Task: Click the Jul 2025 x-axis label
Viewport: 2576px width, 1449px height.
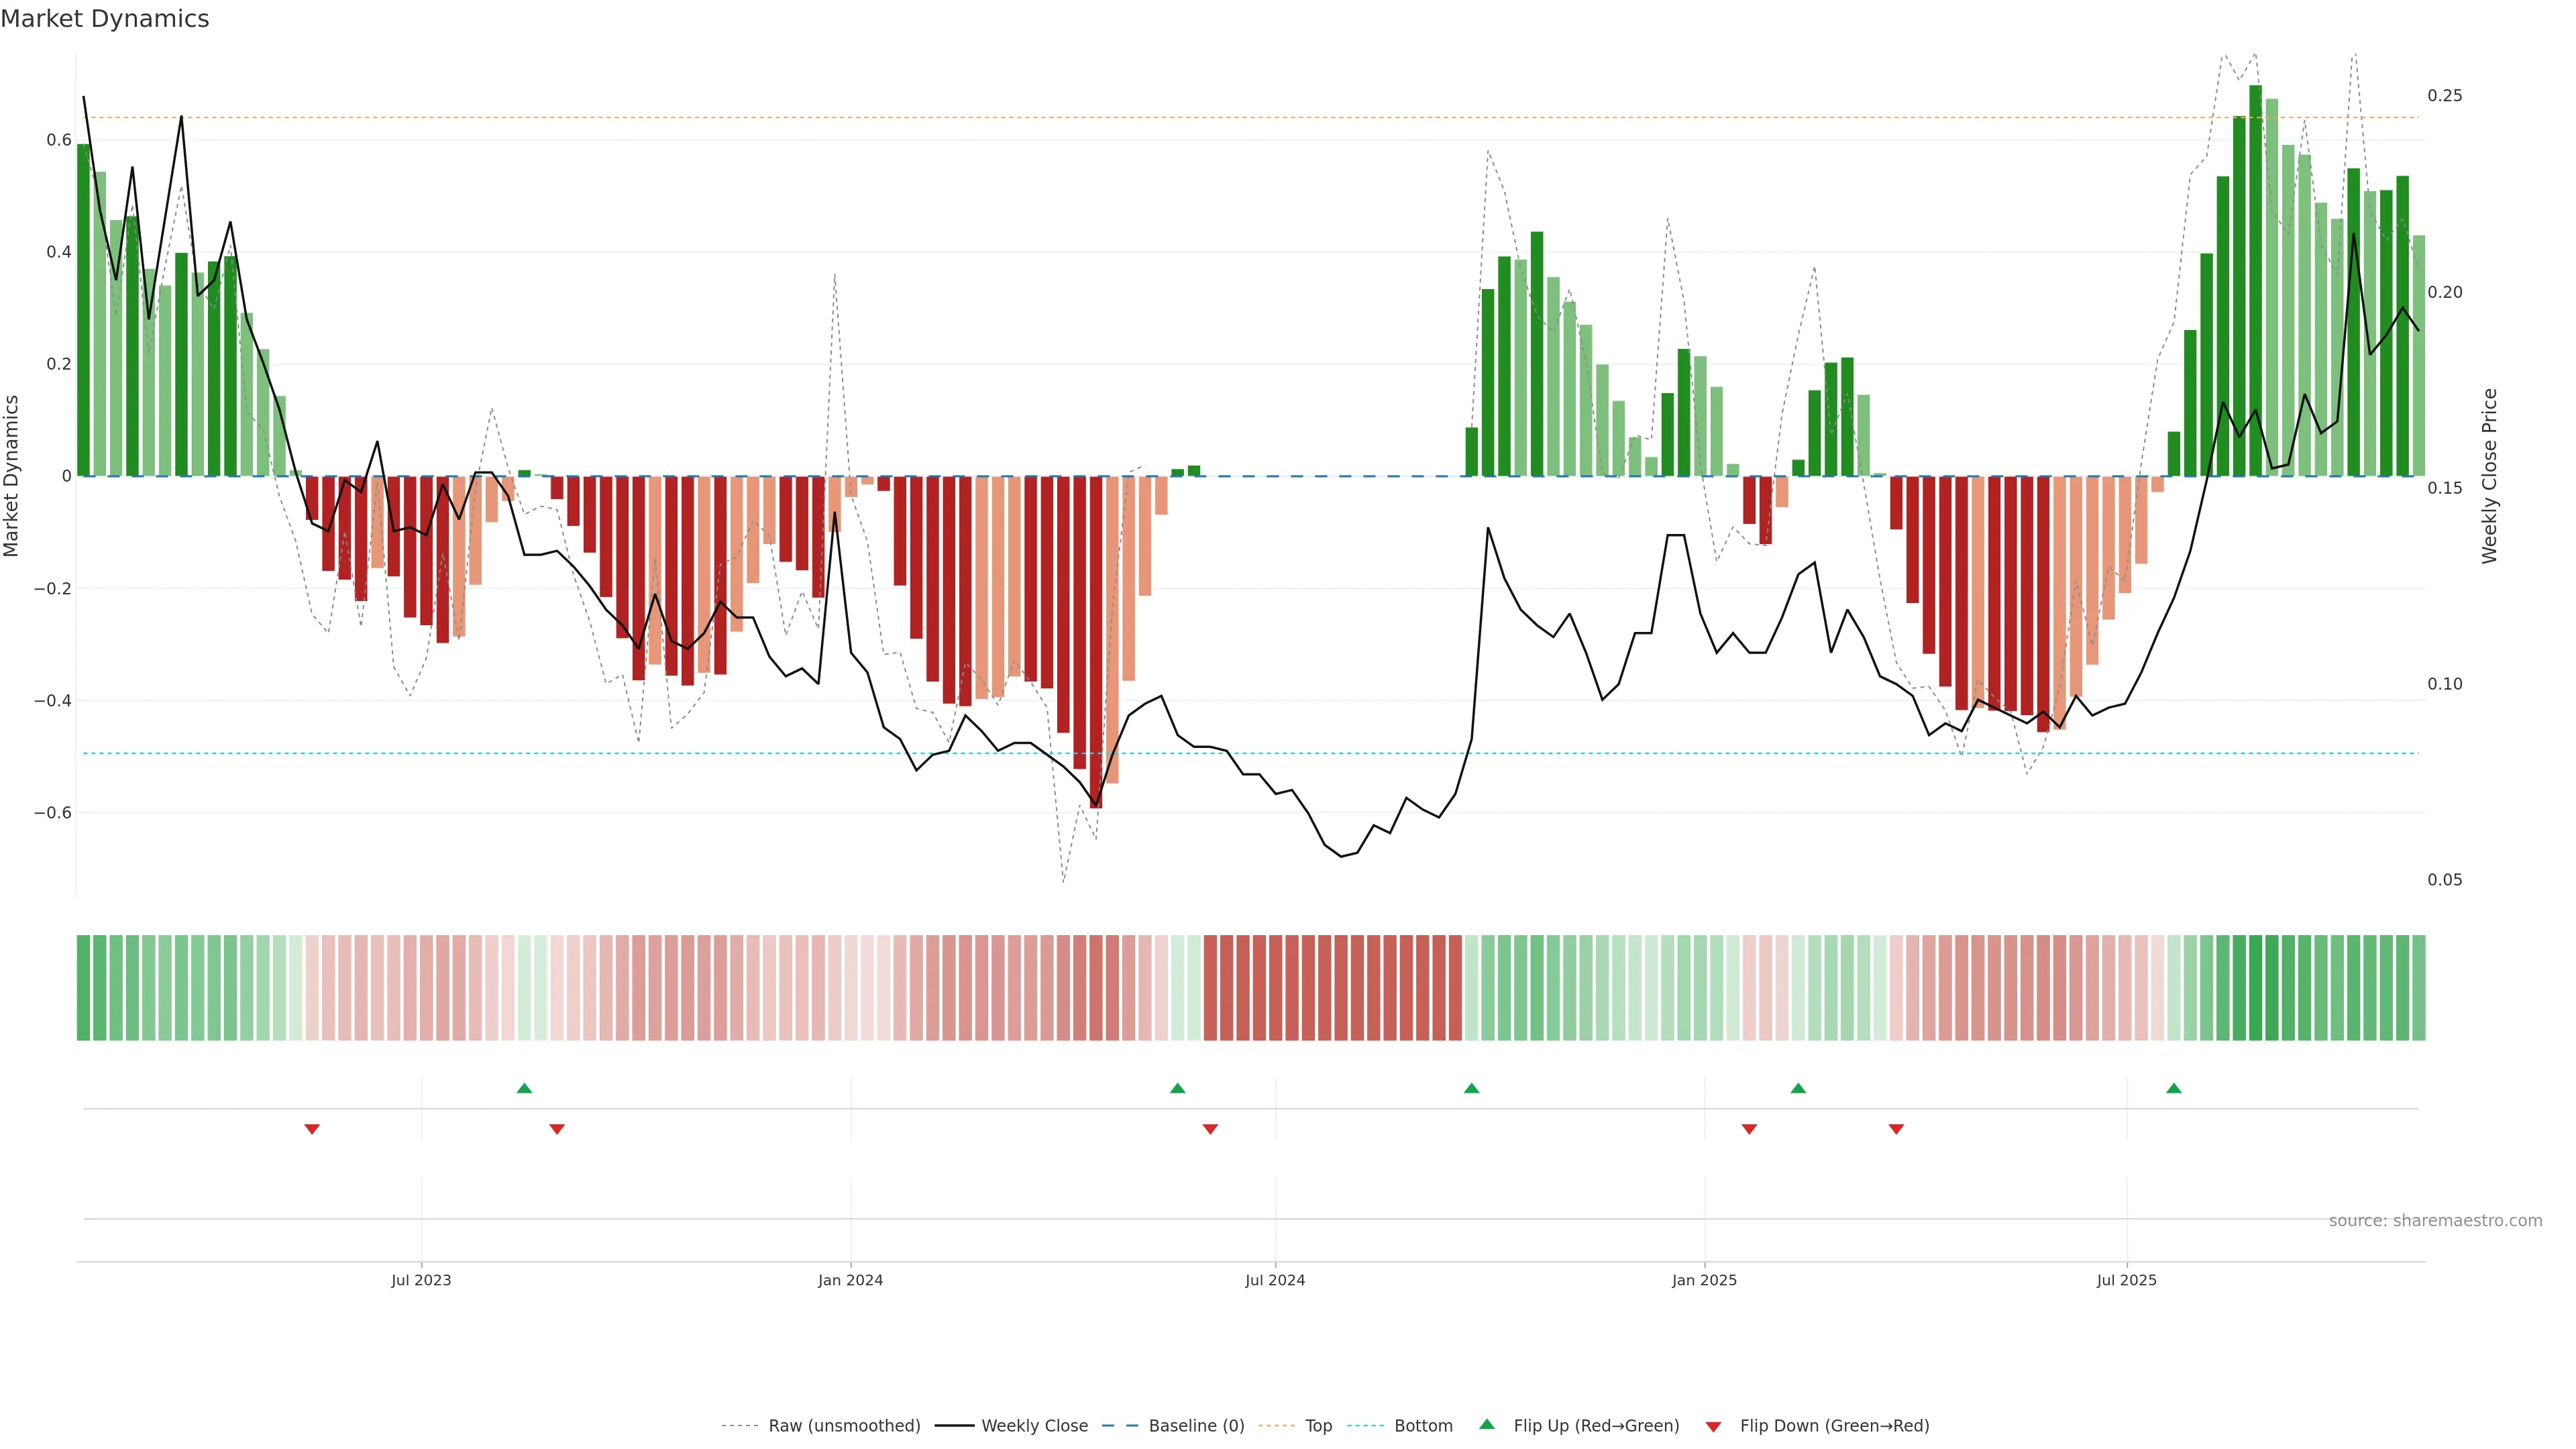Action: tap(2127, 1280)
